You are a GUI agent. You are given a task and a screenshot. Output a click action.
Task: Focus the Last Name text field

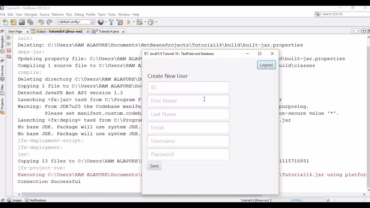coord(188,114)
